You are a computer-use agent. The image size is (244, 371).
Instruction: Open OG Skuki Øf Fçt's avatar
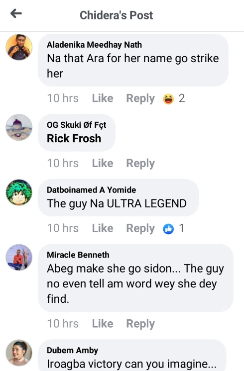(x=19, y=127)
